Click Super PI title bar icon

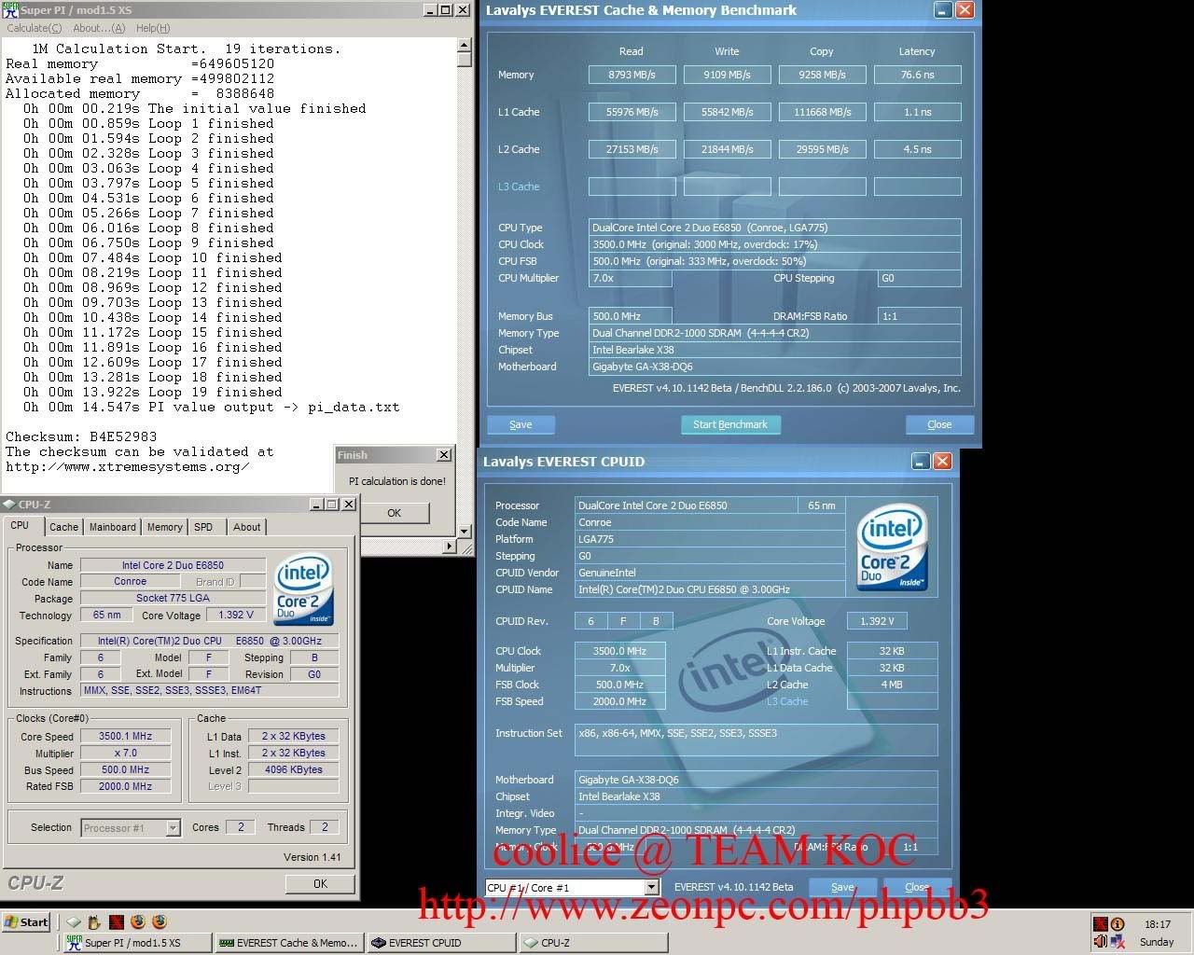pyautogui.click(x=10, y=10)
